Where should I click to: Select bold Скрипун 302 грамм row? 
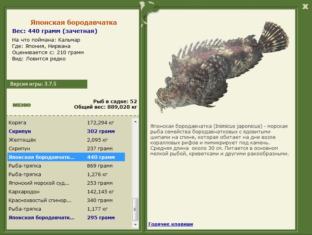(x=66, y=131)
